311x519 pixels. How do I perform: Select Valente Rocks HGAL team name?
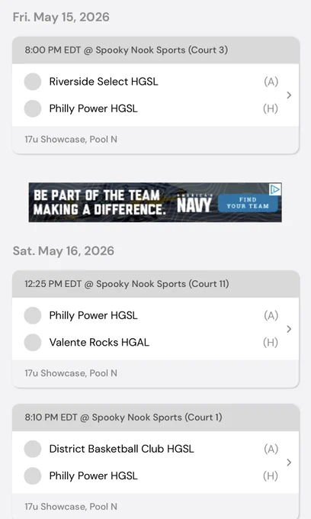click(x=99, y=342)
